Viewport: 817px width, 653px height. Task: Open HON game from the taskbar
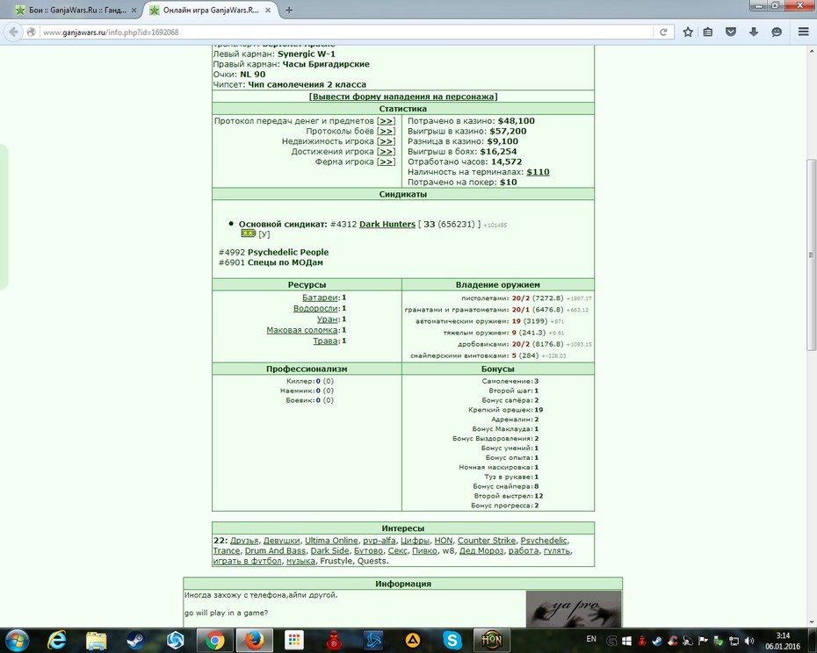point(491,640)
